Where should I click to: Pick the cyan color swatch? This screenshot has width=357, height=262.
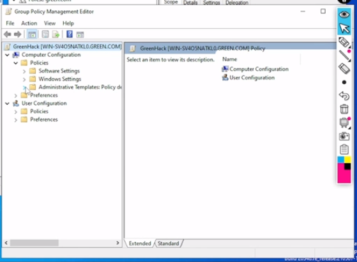click(340, 160)
